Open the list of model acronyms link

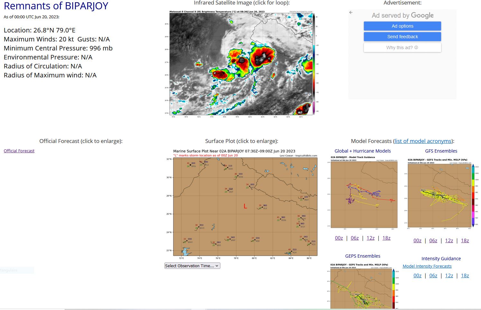[423, 141]
